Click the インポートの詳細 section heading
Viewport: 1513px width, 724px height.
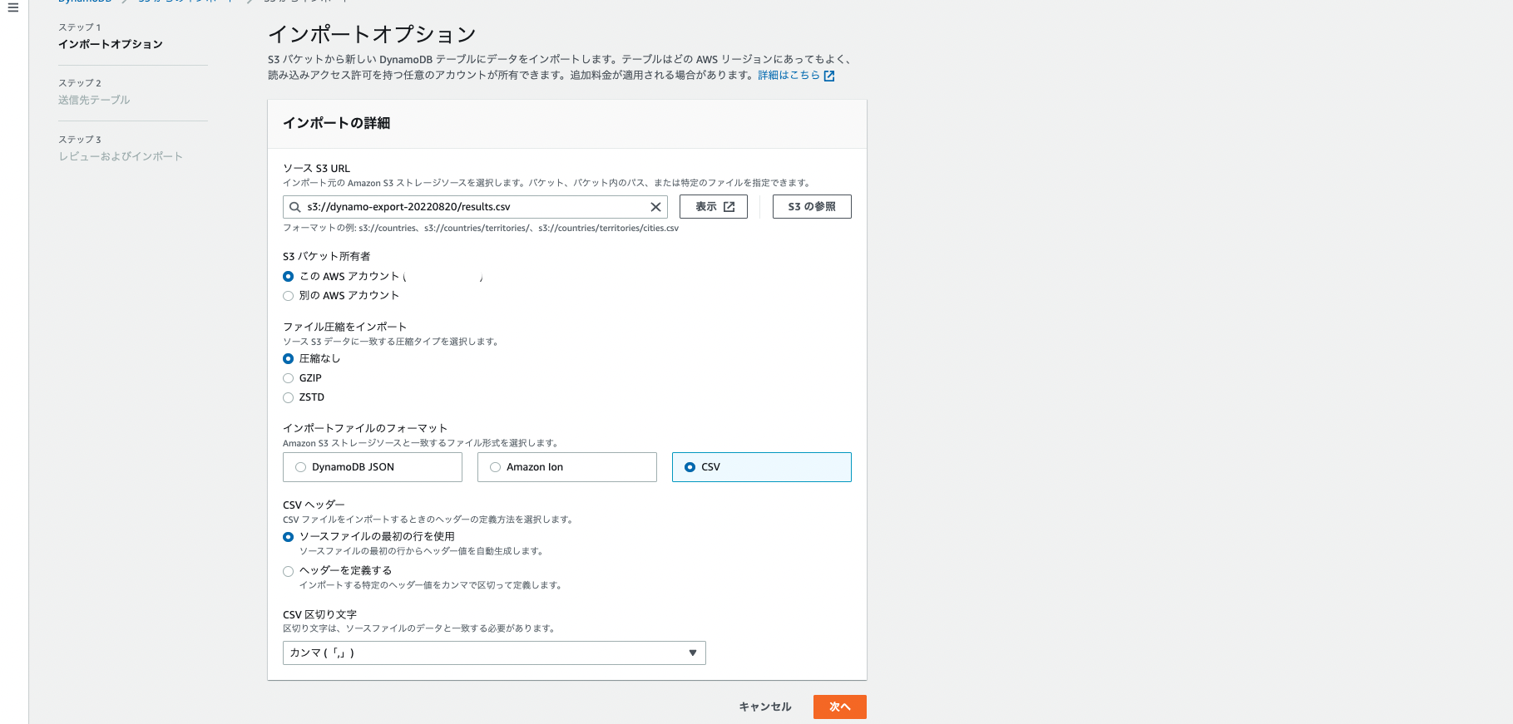pyautogui.click(x=336, y=123)
